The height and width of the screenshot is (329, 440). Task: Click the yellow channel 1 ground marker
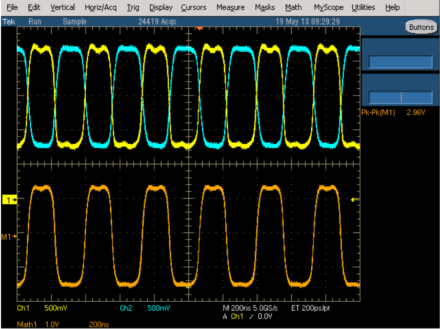(x=10, y=200)
